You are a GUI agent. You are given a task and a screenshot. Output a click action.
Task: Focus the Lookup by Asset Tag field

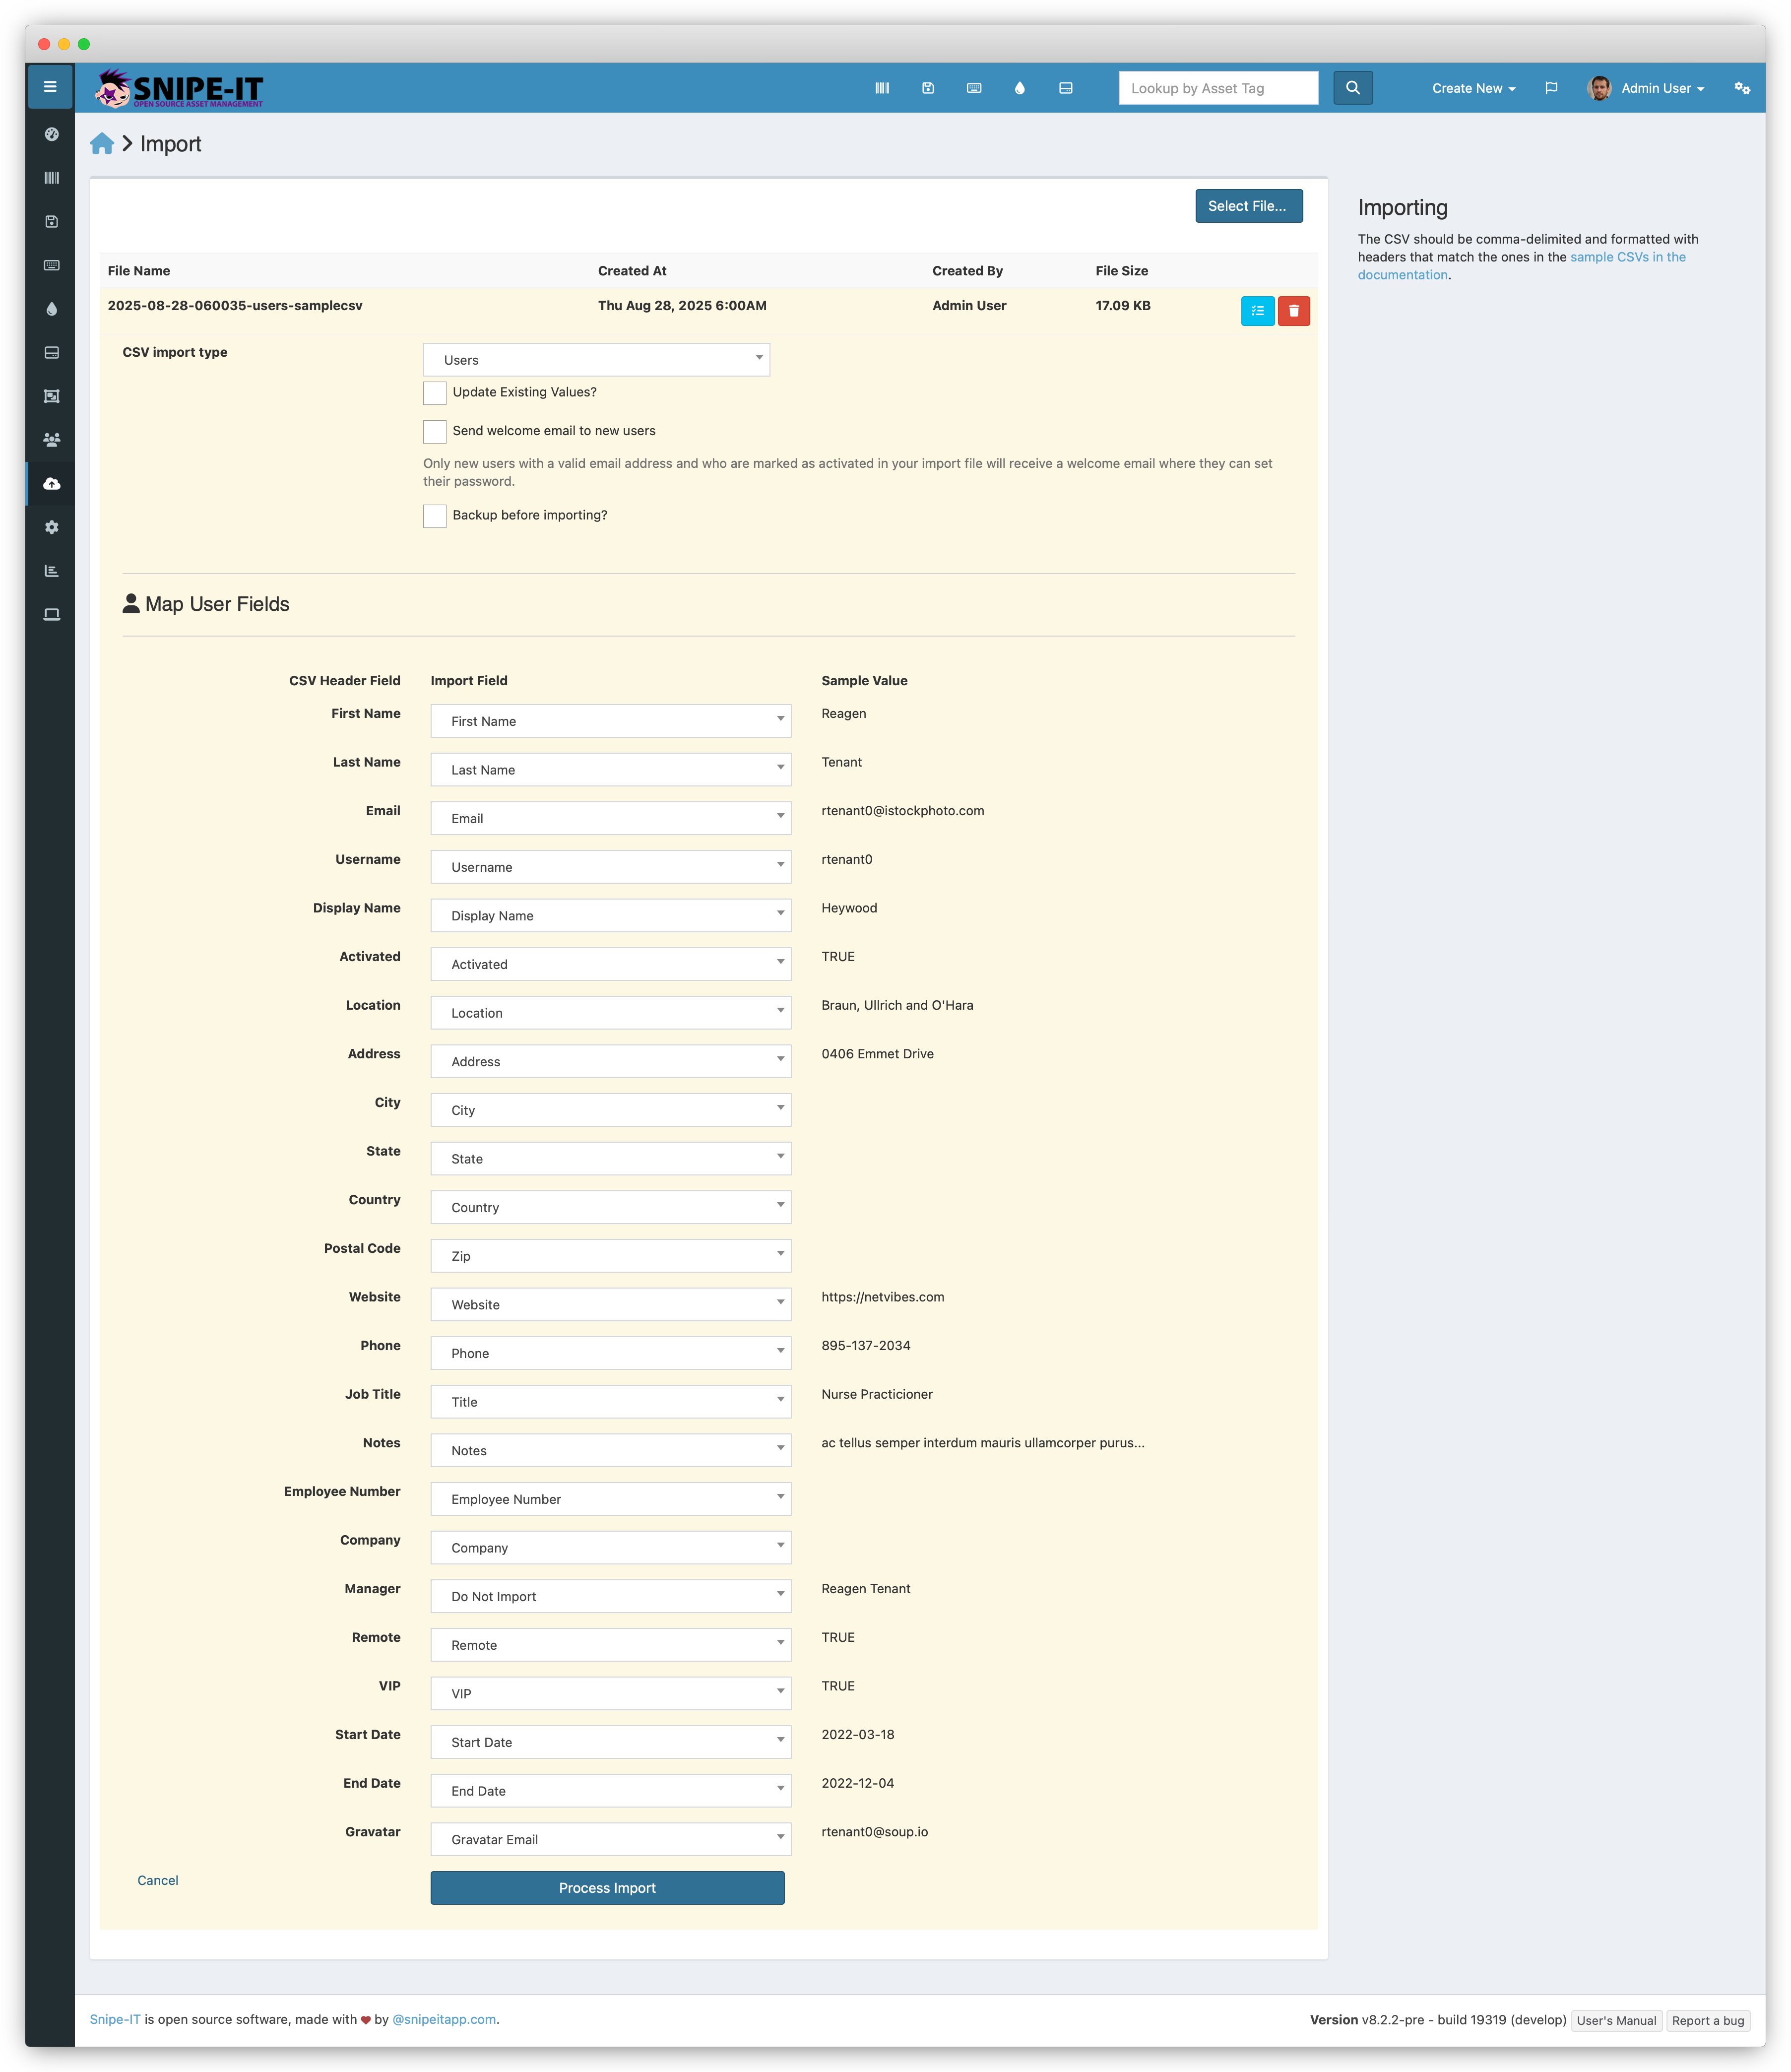1218,88
